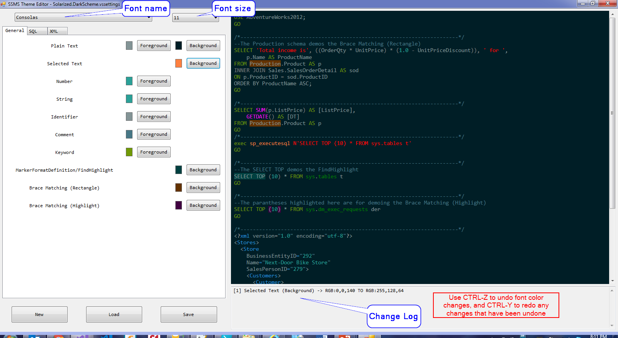
Task: Click the New button
Action: (x=39, y=314)
